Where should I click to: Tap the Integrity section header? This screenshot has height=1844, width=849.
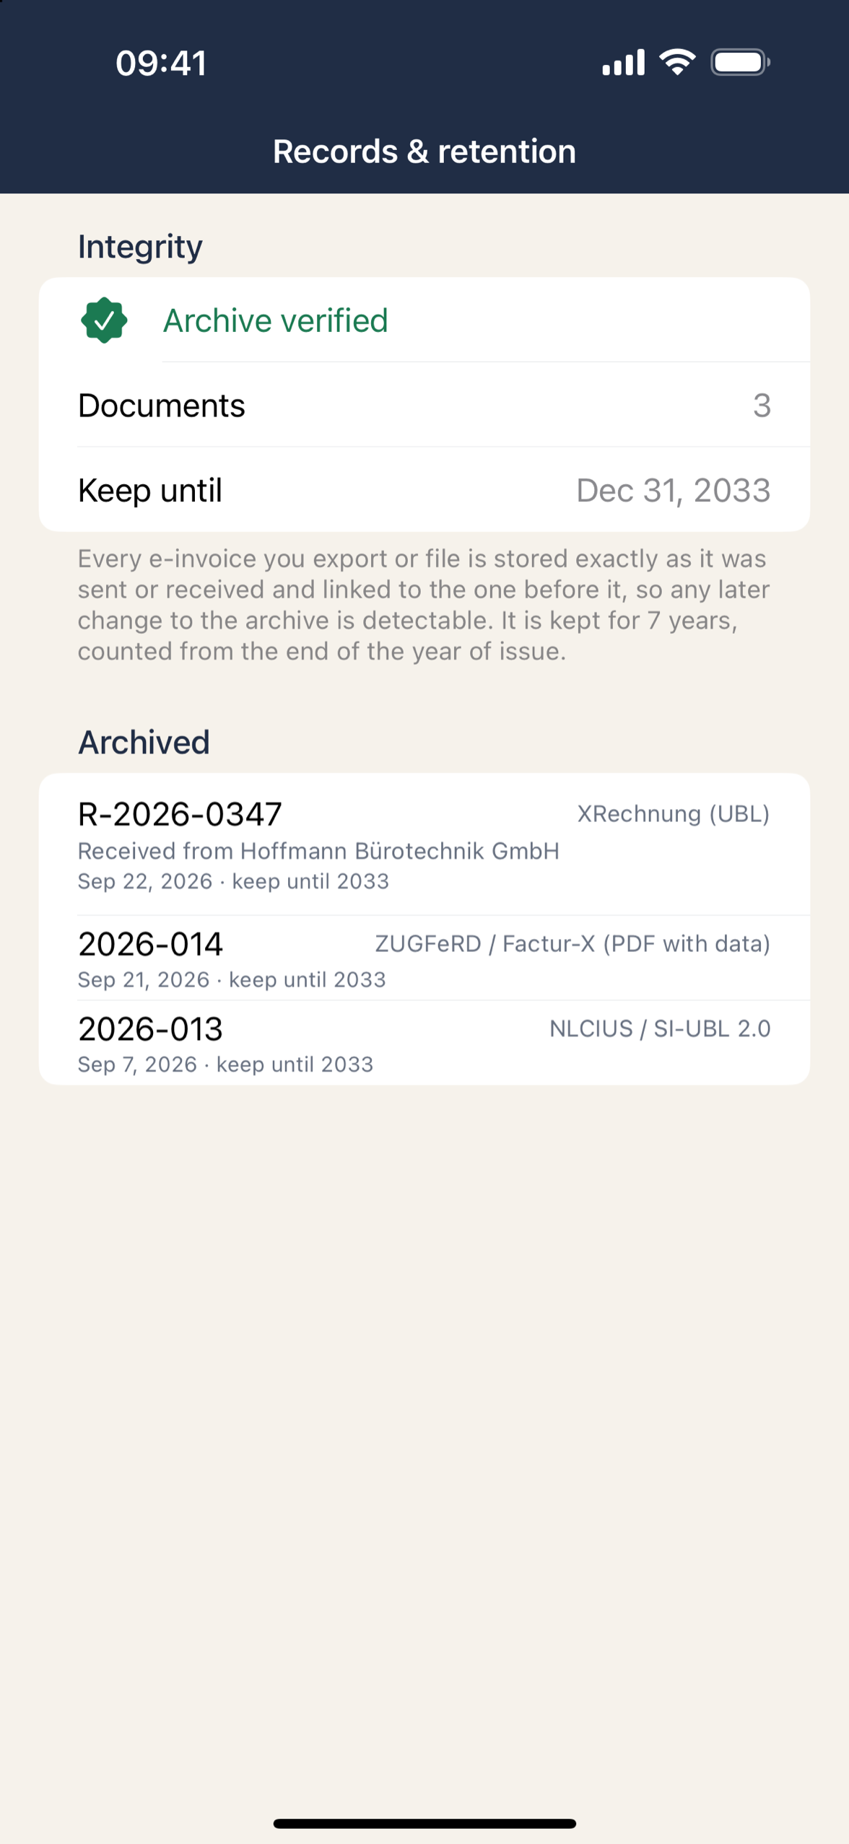pos(140,247)
